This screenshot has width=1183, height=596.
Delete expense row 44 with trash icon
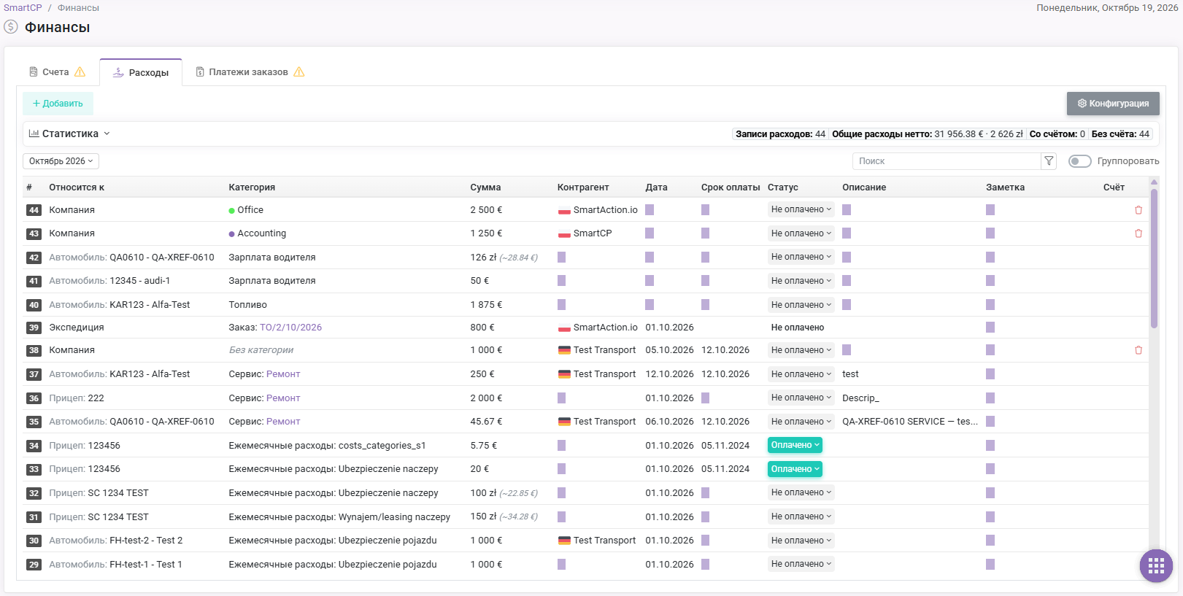pos(1138,210)
